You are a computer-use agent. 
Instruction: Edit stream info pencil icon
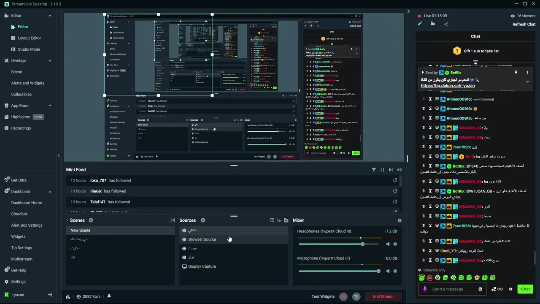pyautogui.click(x=420, y=24)
